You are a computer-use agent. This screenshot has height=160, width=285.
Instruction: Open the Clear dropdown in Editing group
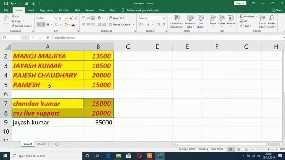(x=245, y=26)
